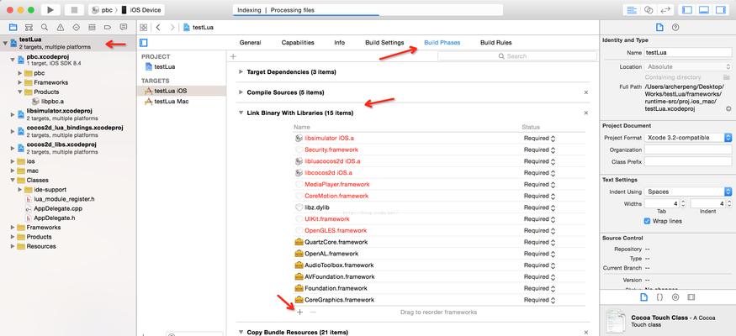This screenshot has width=736, height=336.
Task: Open the Breakpoint navigator icon
Action: coord(108,27)
